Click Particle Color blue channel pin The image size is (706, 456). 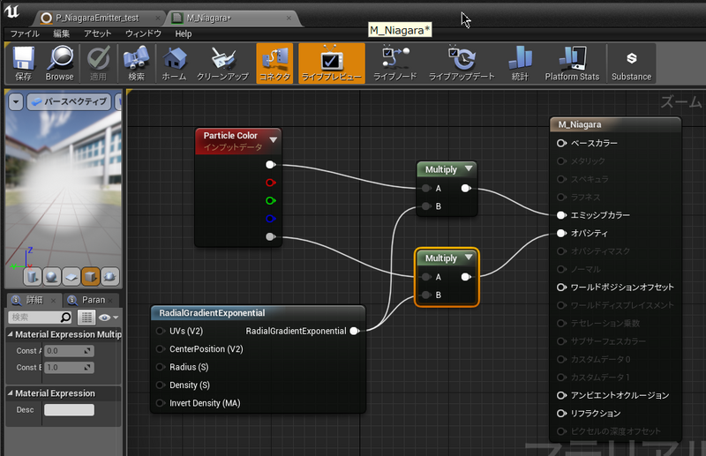(x=270, y=219)
